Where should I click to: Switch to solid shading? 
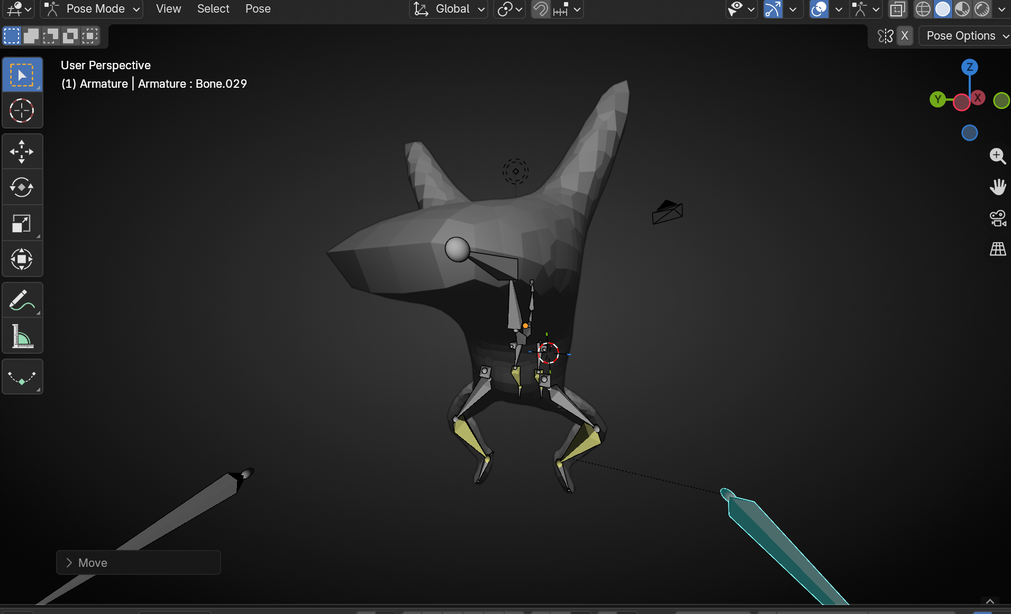tap(943, 9)
